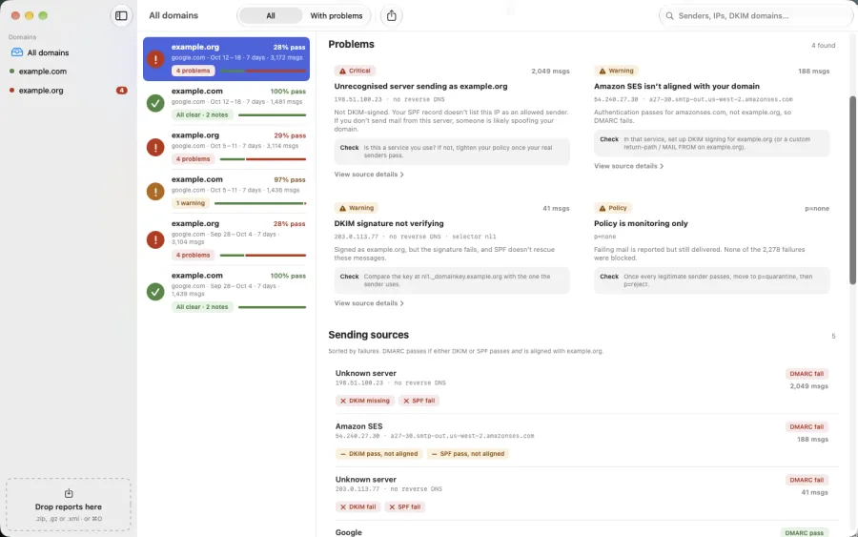Select example.com in sidebar
858x537 pixels.
[69, 72]
